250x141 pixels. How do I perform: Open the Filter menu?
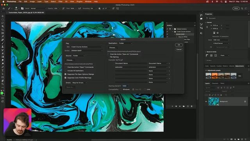click(x=60, y=2)
